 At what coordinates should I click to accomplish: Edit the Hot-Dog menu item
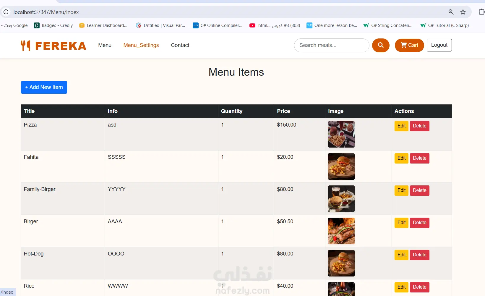click(x=401, y=255)
